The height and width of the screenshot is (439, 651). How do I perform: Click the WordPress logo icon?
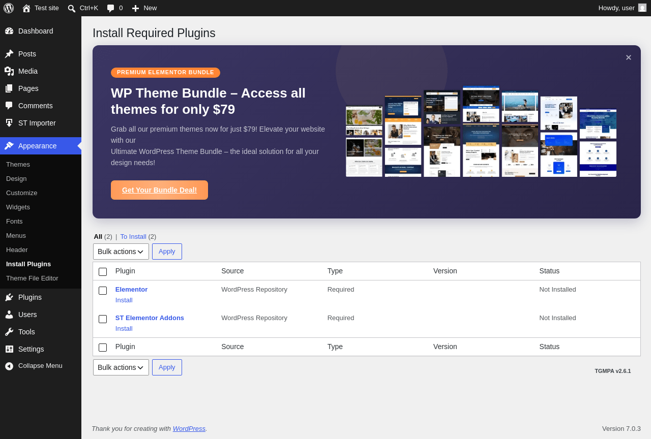[9, 8]
